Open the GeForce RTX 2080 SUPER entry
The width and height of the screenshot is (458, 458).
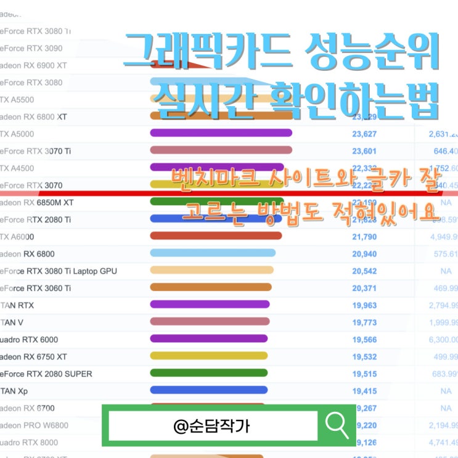click(x=46, y=374)
